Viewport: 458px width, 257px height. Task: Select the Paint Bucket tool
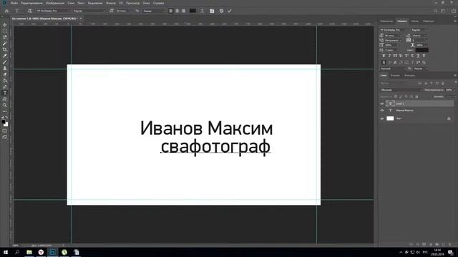click(x=5, y=81)
